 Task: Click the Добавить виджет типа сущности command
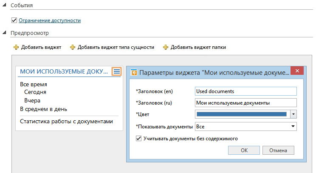click(116, 47)
